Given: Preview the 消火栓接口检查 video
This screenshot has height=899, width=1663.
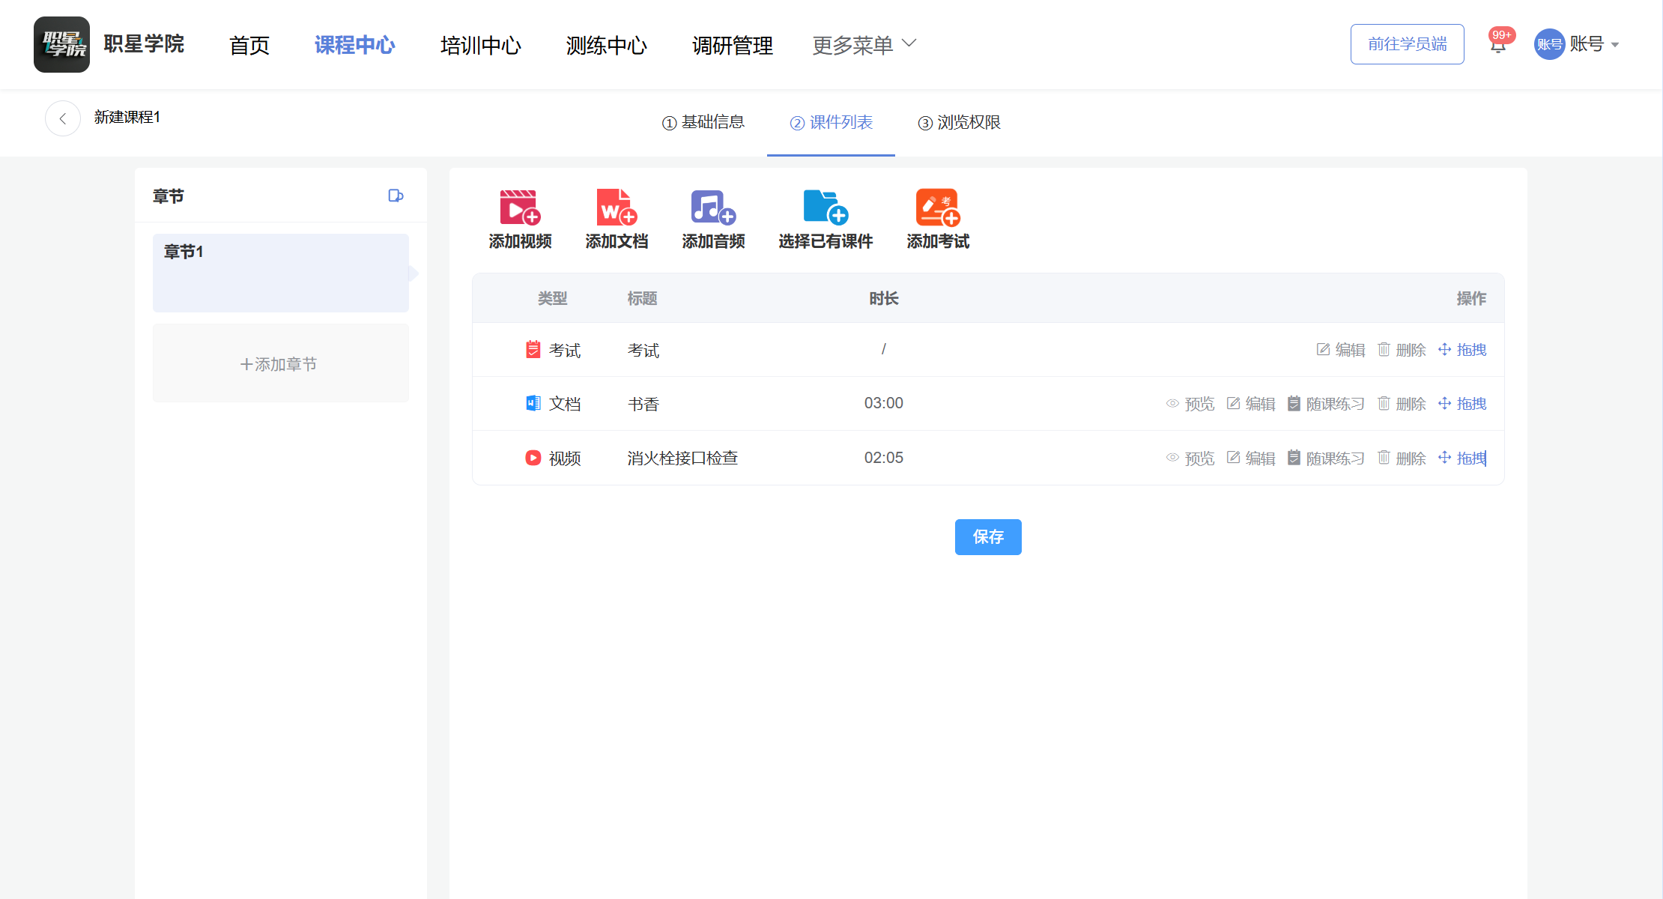Looking at the screenshot, I should click(1190, 458).
